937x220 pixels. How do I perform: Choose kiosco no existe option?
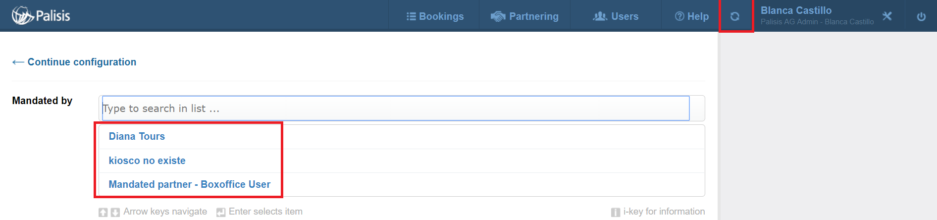click(147, 161)
